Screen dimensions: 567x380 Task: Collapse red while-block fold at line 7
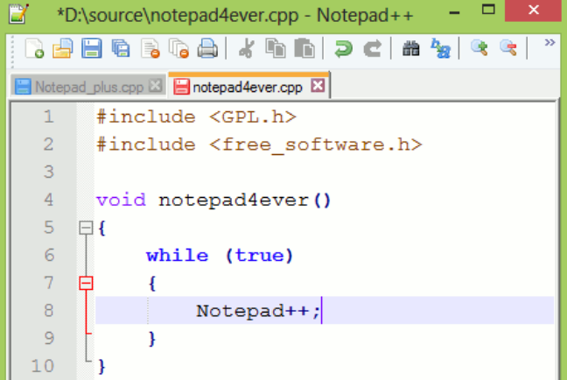tap(86, 283)
